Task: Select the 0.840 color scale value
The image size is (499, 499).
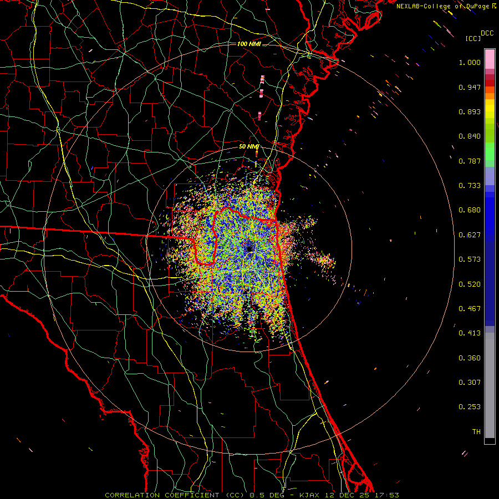Action: click(x=470, y=136)
